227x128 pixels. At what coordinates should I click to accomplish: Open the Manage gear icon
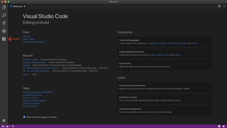pos(4,121)
